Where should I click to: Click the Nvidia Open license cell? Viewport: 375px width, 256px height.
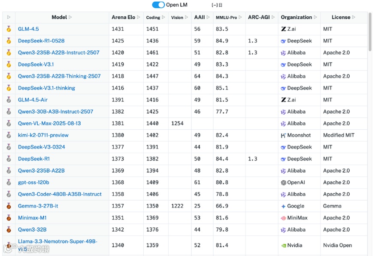point(337,245)
